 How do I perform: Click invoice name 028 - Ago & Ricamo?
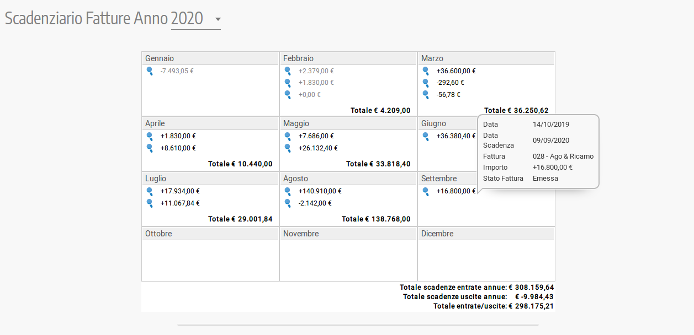[563, 156]
